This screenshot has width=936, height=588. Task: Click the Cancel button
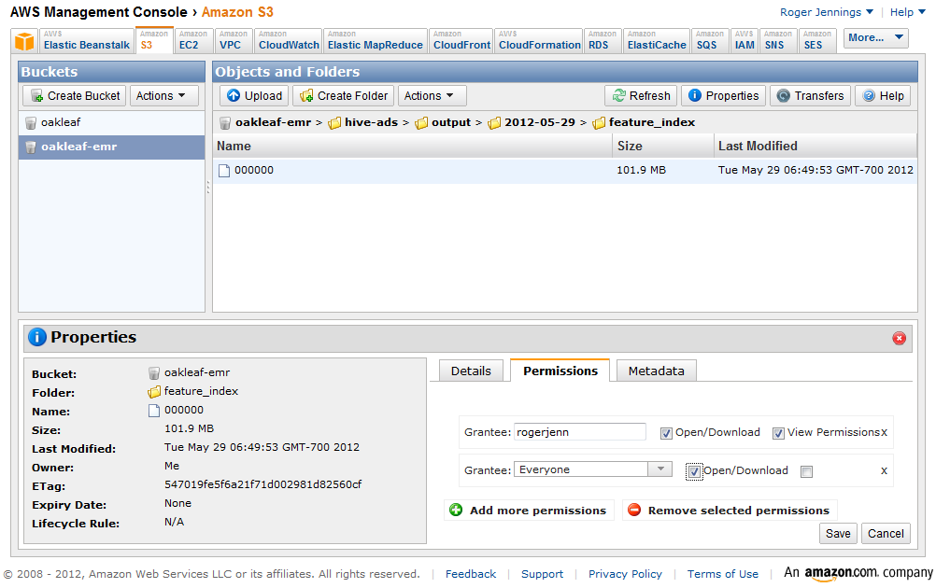(886, 533)
